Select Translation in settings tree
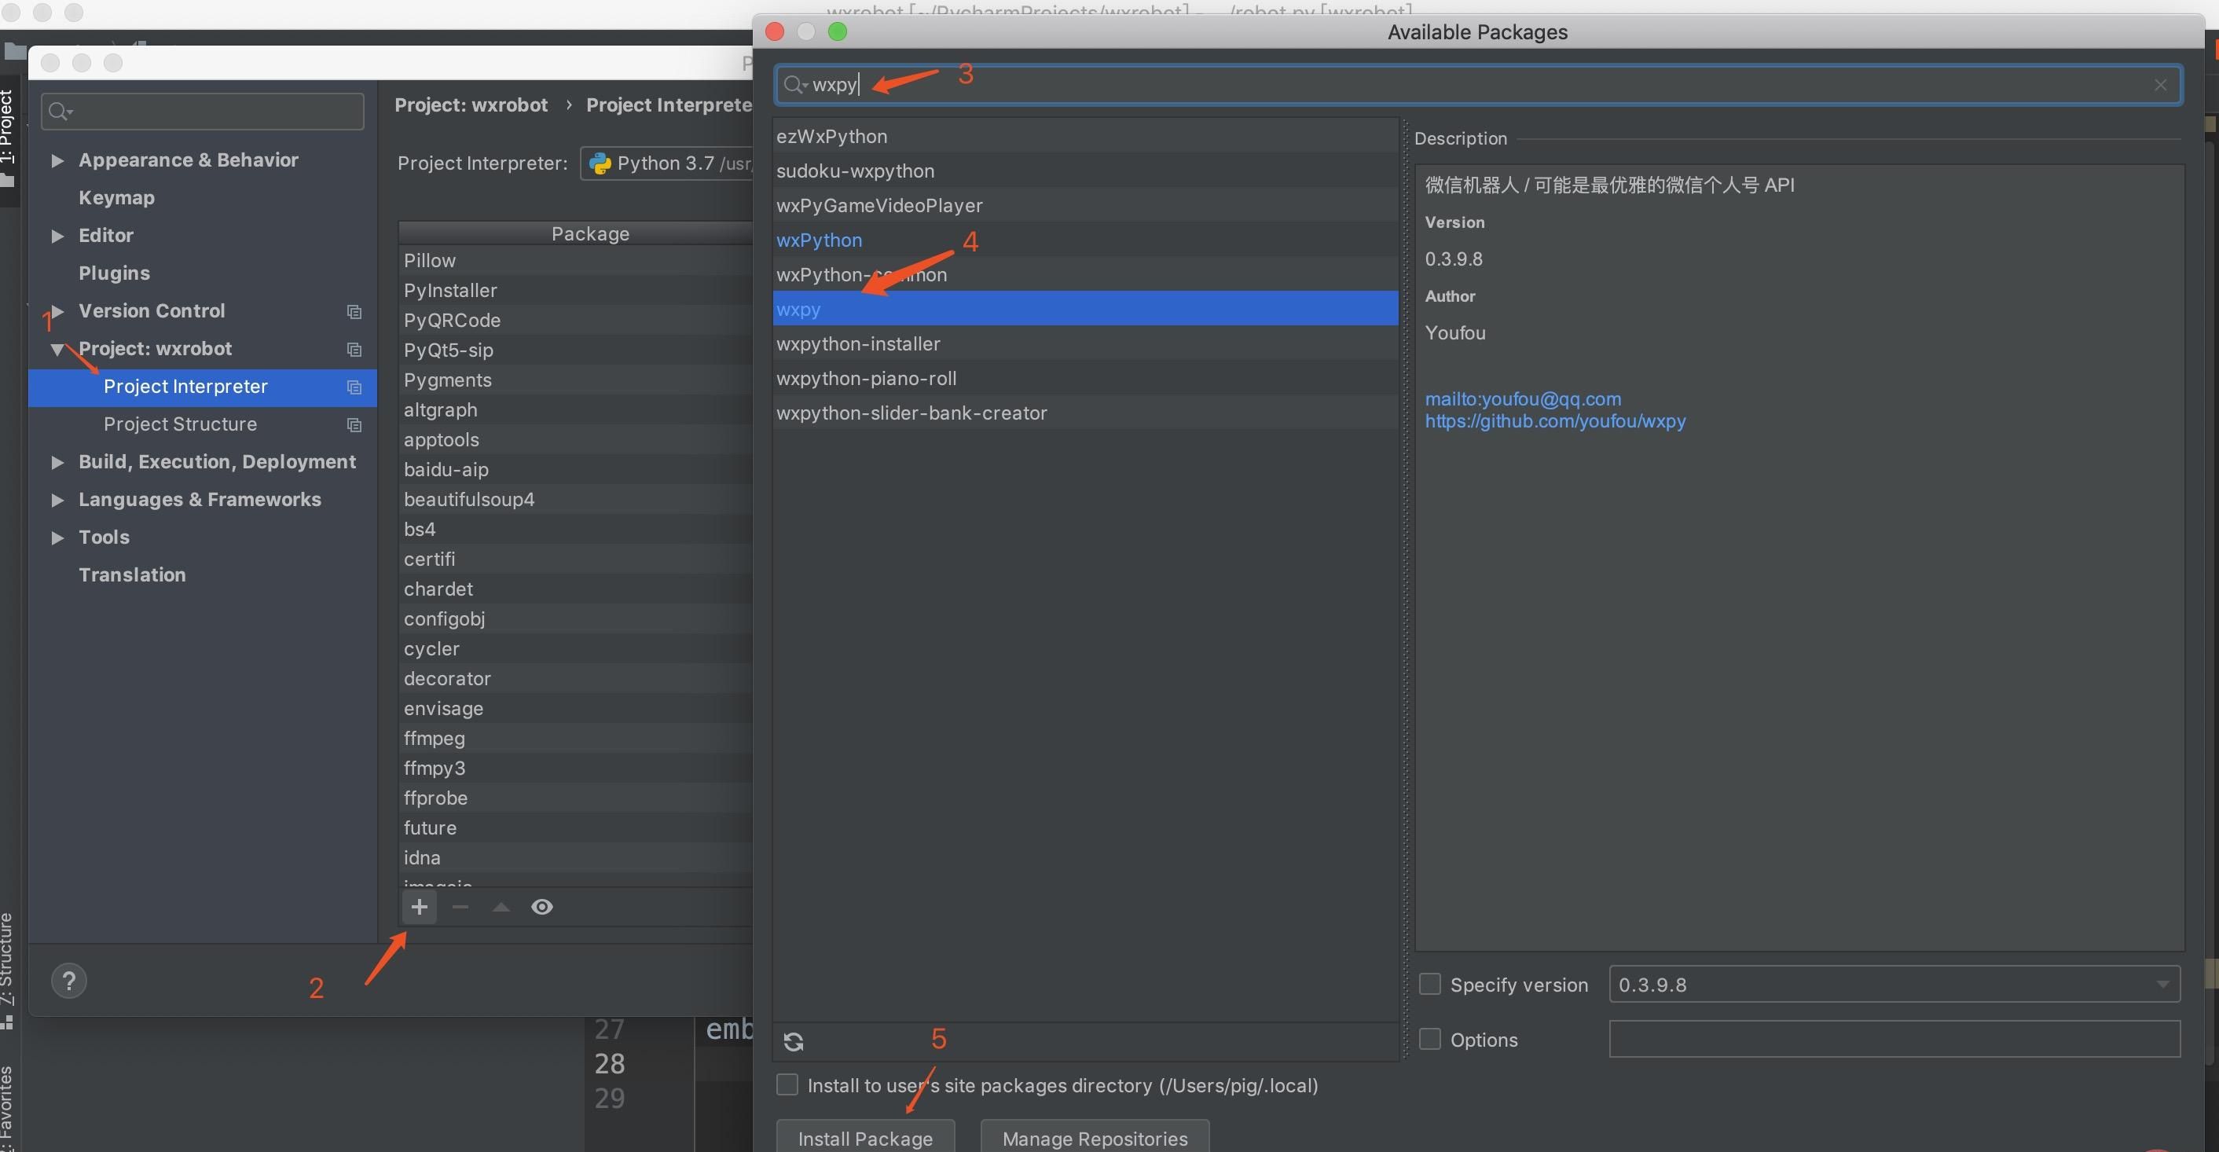Viewport: 2219px width, 1152px height. [x=132, y=575]
